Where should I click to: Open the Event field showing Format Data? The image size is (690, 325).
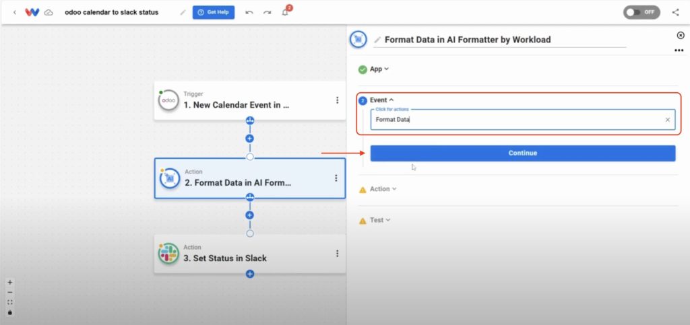[523, 120]
